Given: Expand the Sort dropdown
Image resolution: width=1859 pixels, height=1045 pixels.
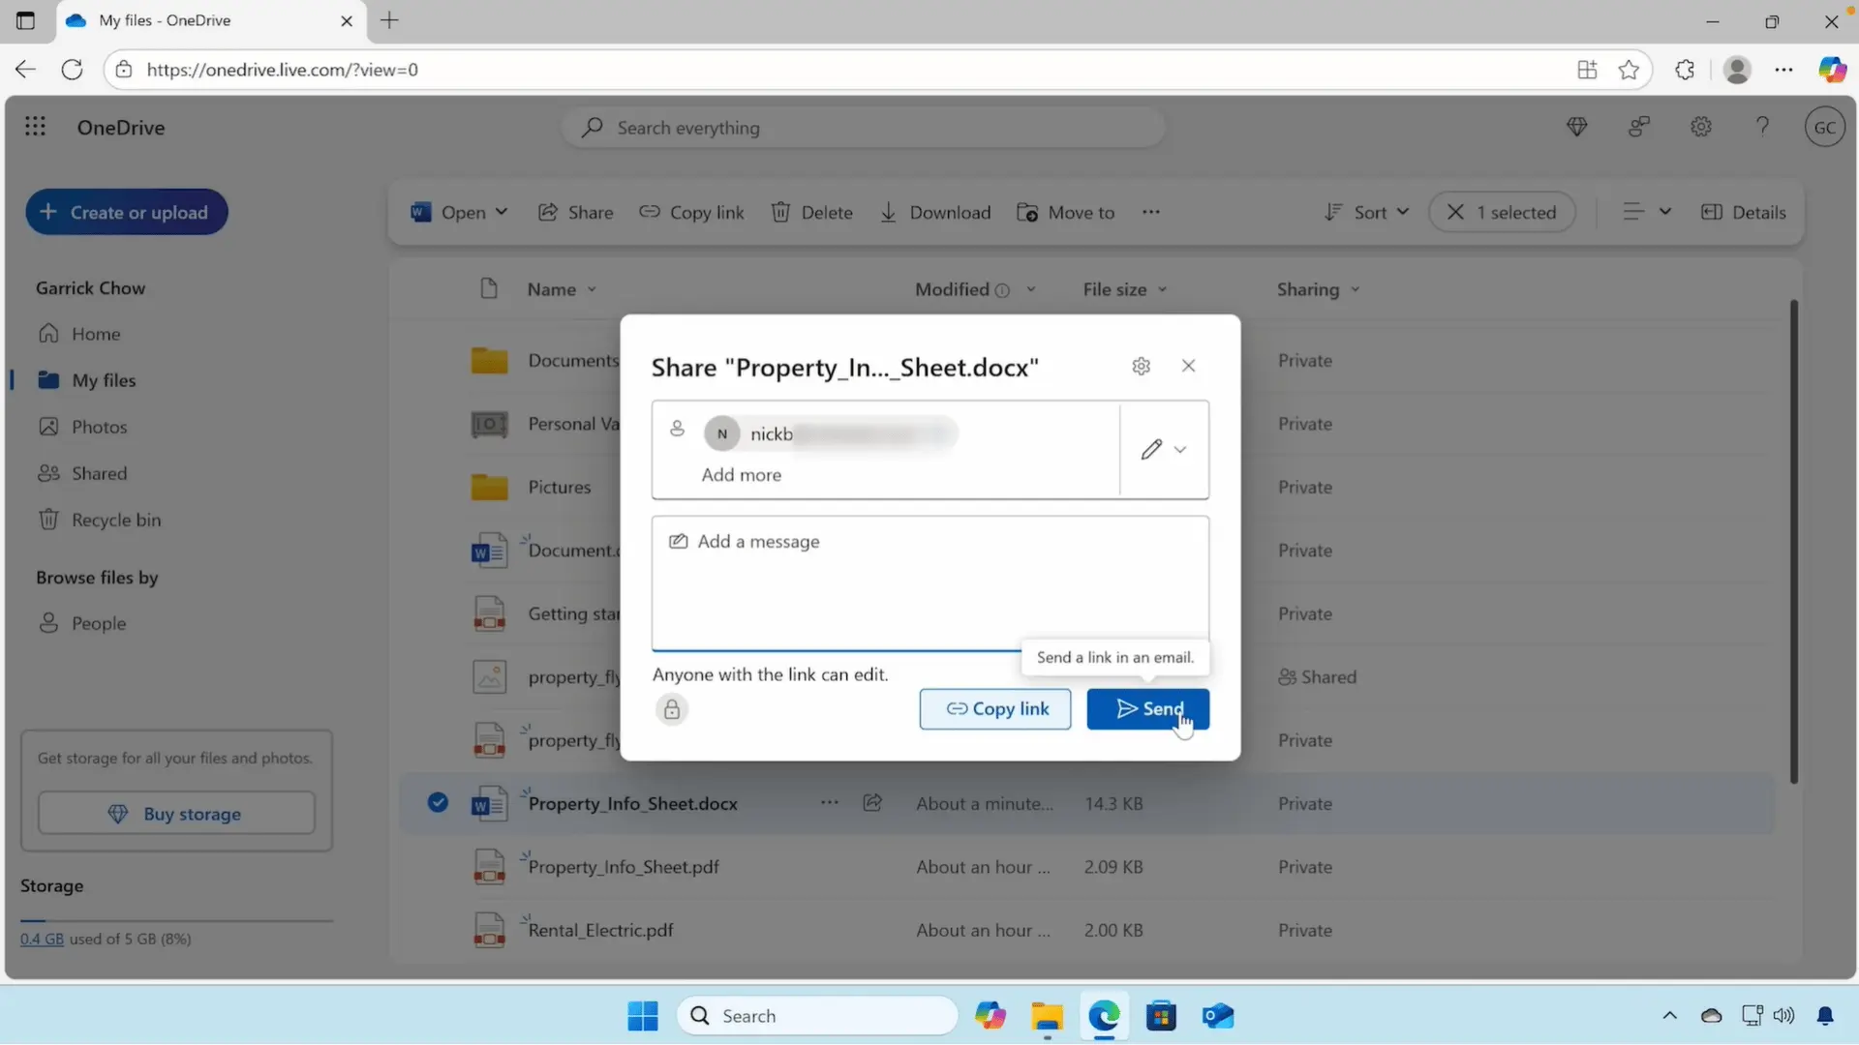Looking at the screenshot, I should pyautogui.click(x=1366, y=213).
